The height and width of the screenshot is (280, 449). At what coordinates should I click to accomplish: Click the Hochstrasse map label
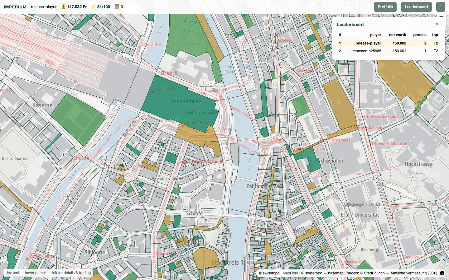(x=418, y=164)
